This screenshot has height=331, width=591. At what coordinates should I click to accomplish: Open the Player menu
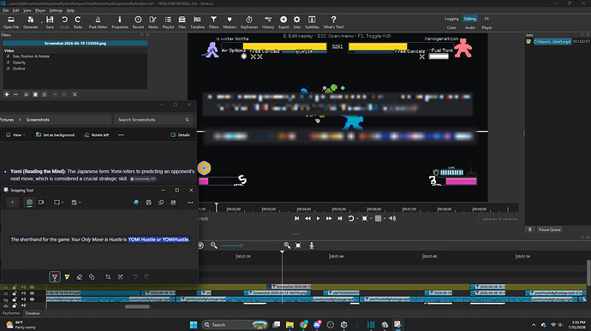[40, 10]
